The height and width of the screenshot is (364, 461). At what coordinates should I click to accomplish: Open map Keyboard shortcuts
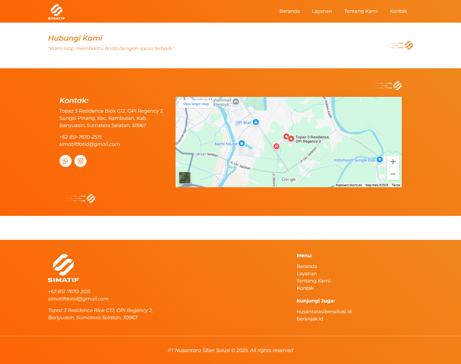[348, 185]
